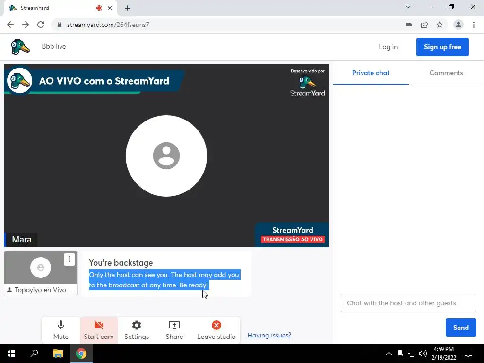Screen dimensions: 484x363
Task: Open studio Settings gear
Action: point(137,330)
